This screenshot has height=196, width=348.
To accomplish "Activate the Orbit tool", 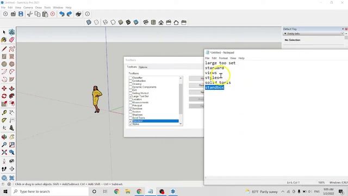I will (x=4, y=137).
